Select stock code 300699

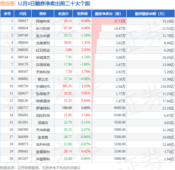click(x=23, y=43)
